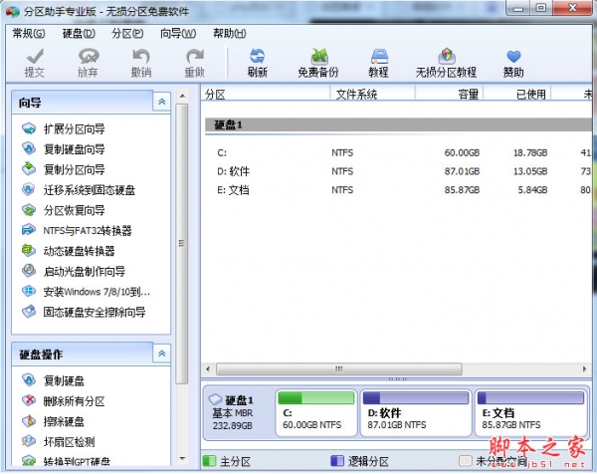This screenshot has width=597, height=474.
Task: Select the D: 软件 partition row
Action: [398, 171]
